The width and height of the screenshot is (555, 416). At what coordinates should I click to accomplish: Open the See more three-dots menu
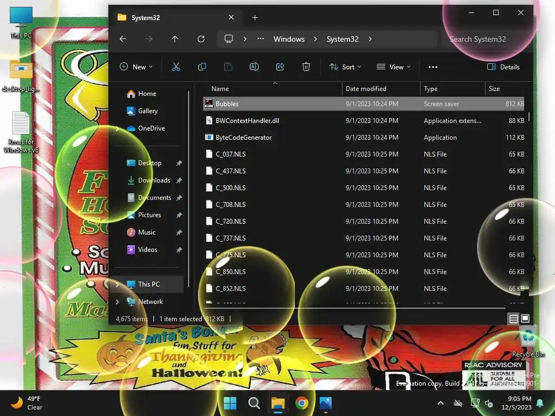pos(433,67)
